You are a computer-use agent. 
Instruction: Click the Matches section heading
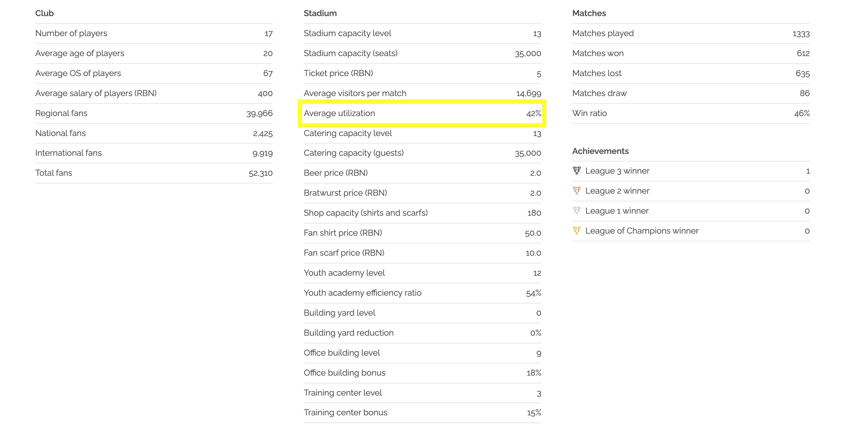point(589,13)
